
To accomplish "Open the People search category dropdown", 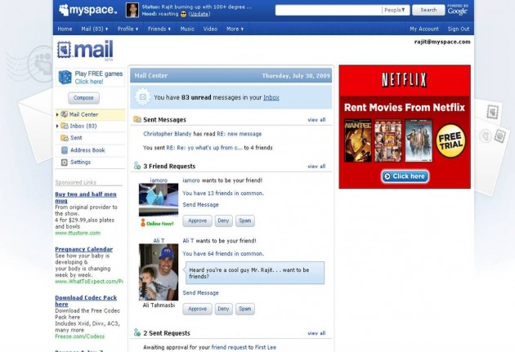I will [x=395, y=10].
